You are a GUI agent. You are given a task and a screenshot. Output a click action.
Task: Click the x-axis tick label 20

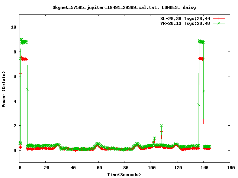46,168
